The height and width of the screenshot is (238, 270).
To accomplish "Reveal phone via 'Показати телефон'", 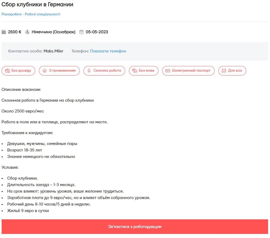I will (109, 51).
